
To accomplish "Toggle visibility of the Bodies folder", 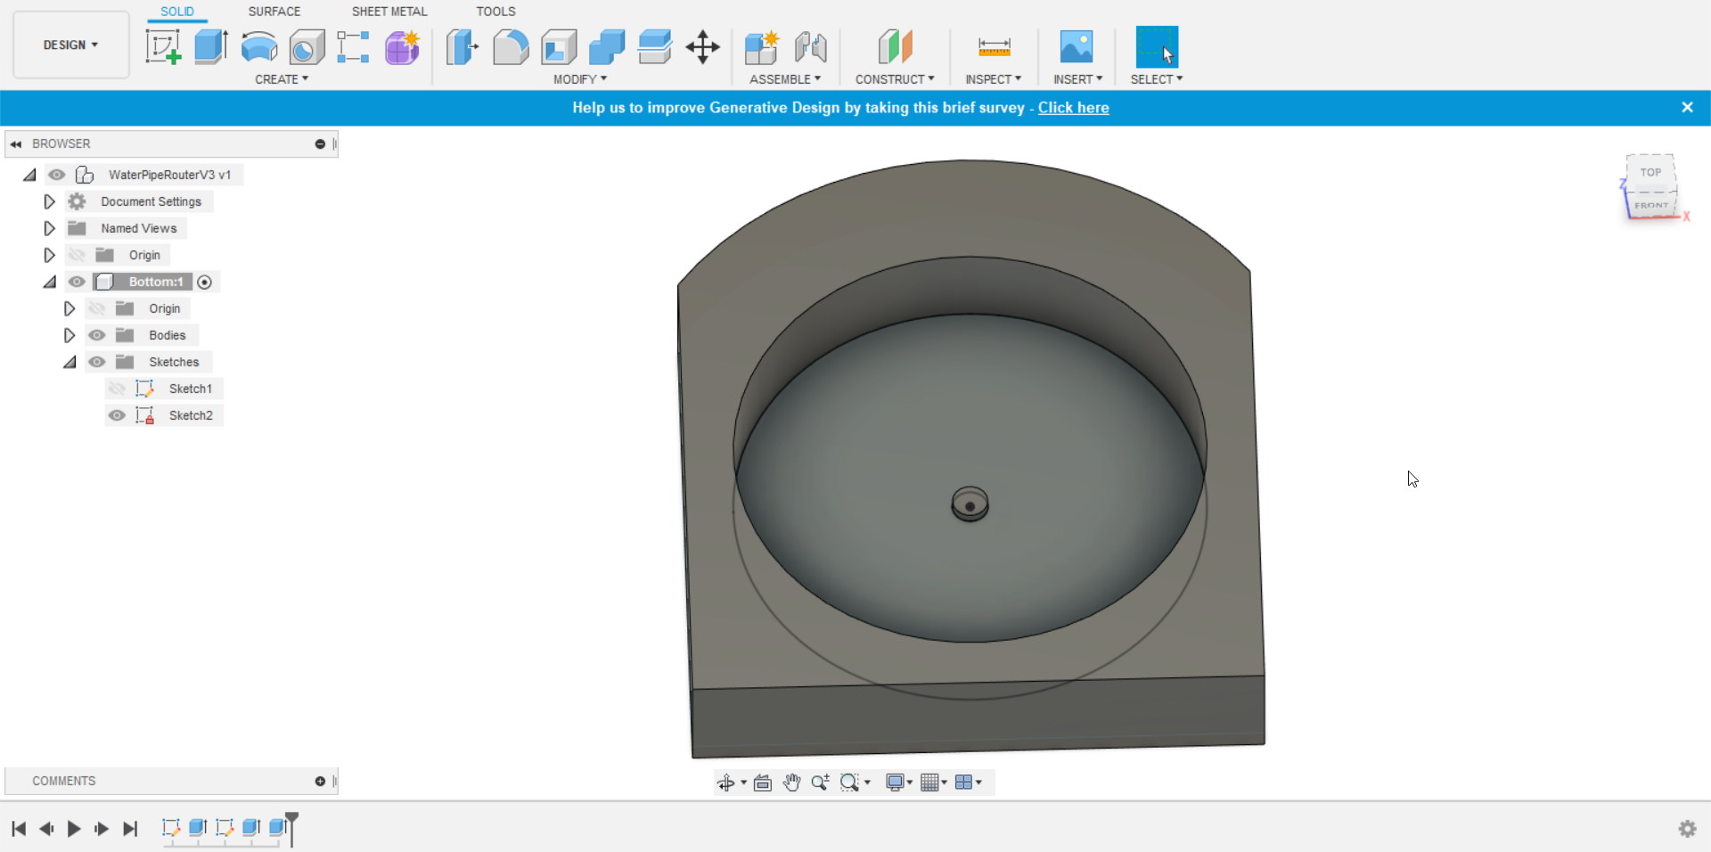I will [x=97, y=335].
